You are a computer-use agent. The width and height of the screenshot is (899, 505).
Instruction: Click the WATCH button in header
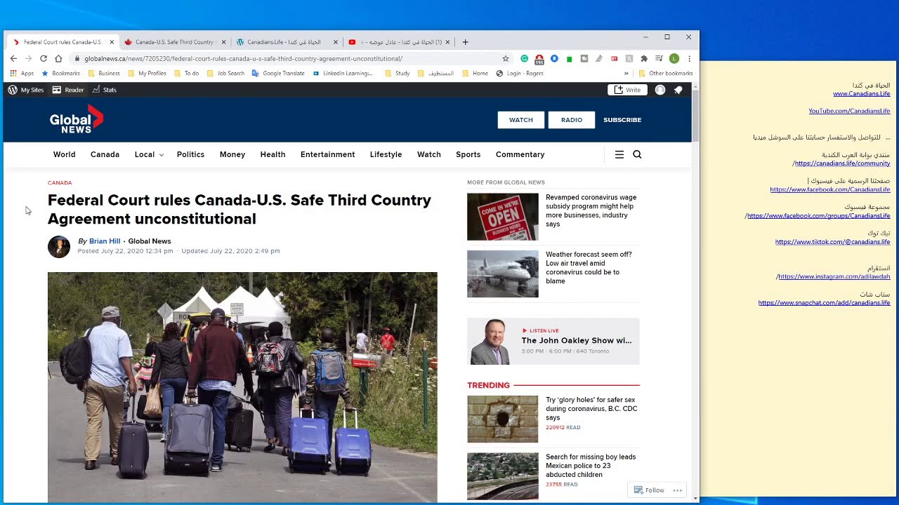click(520, 120)
